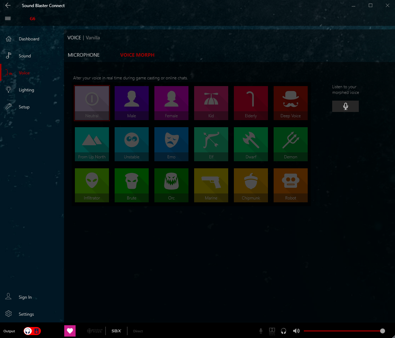Pick the Marine voice morph

pyautogui.click(x=211, y=185)
